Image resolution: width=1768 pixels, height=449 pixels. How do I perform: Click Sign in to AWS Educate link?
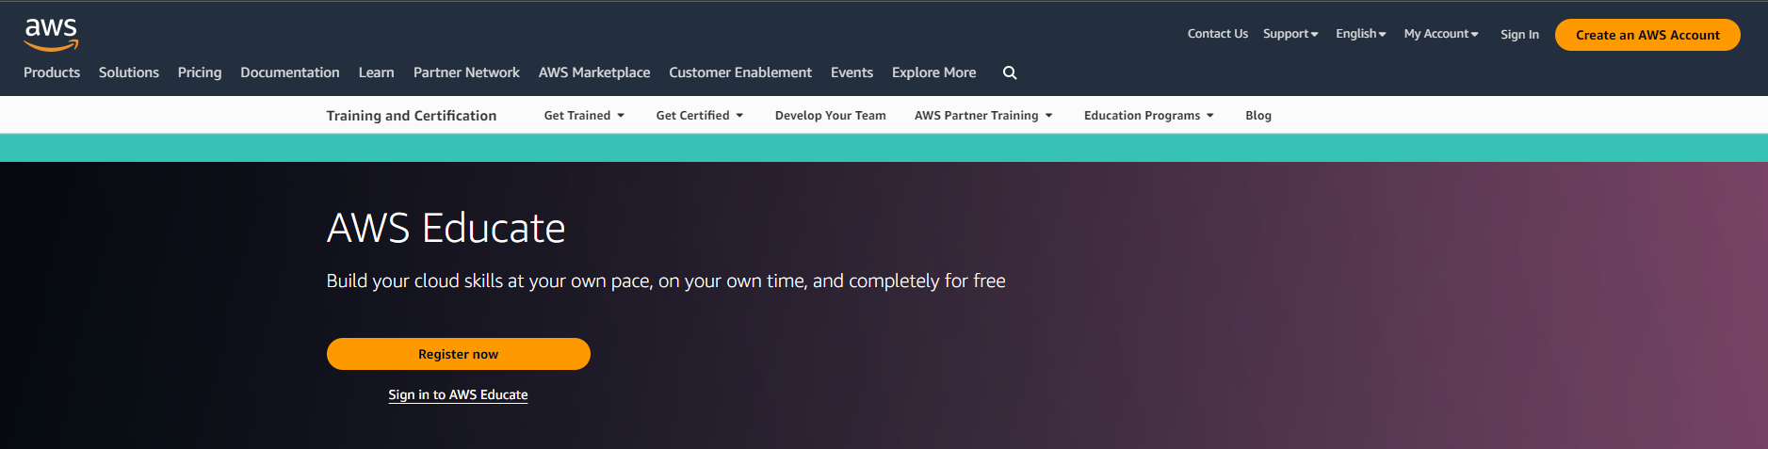(x=458, y=395)
